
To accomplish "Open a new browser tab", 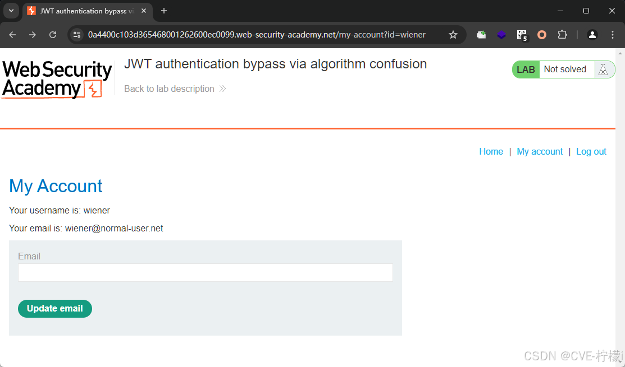I will (164, 11).
